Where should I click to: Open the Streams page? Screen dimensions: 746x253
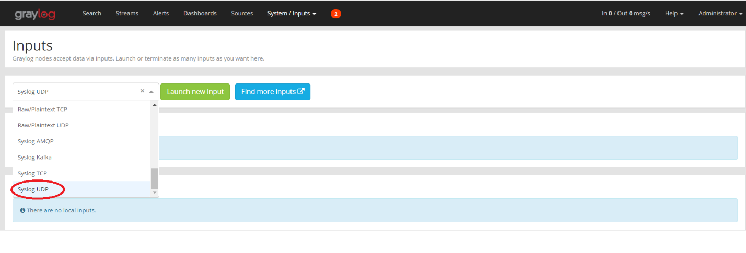click(x=127, y=14)
